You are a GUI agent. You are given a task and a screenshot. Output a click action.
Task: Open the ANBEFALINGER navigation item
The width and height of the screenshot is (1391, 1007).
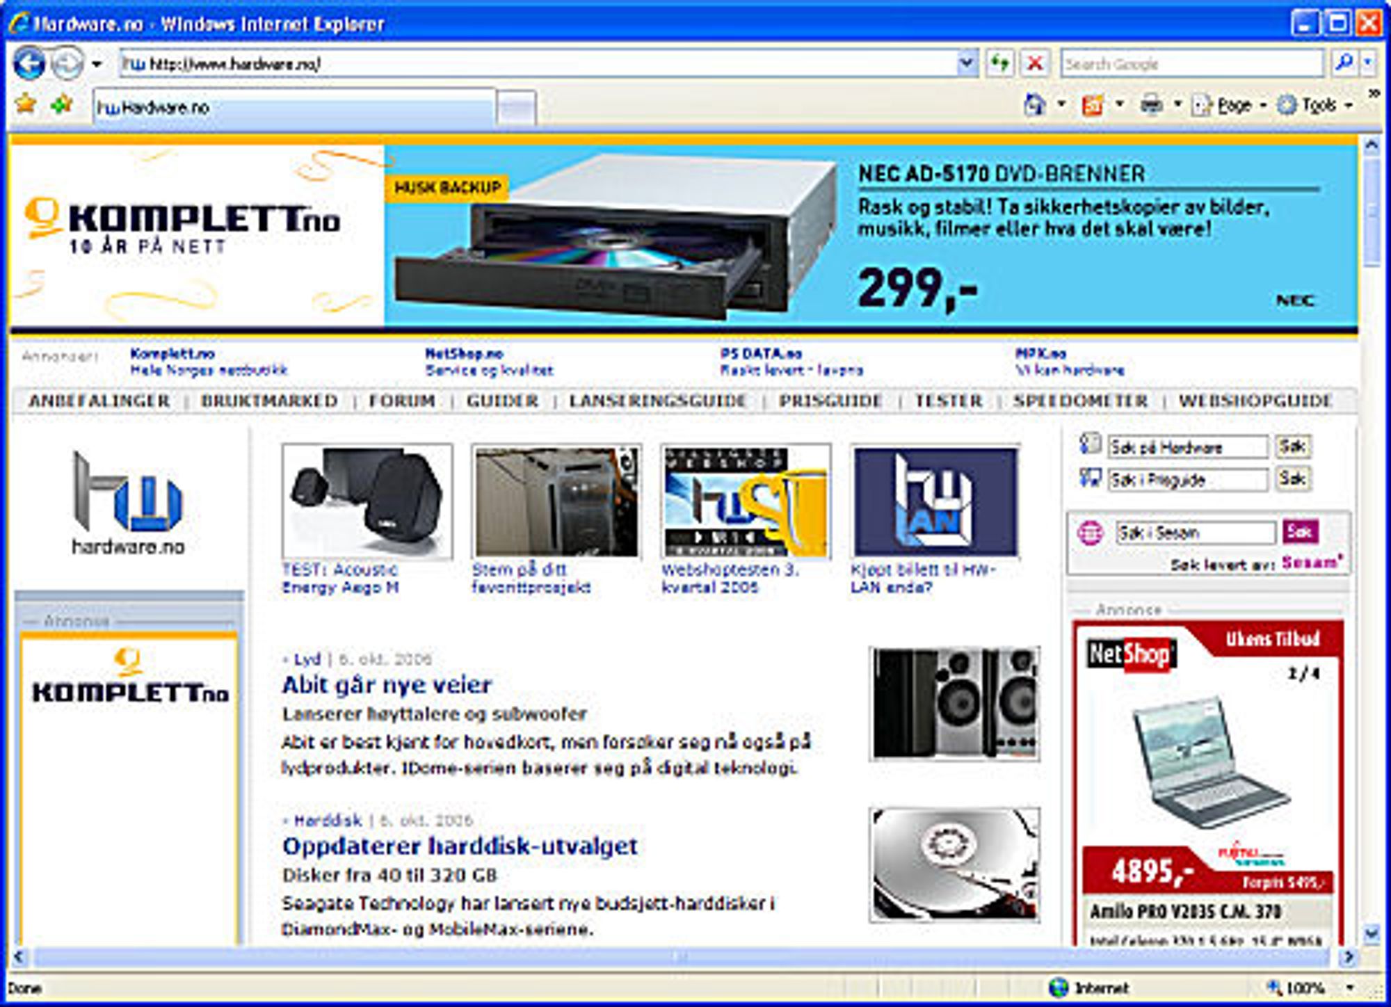(x=99, y=401)
